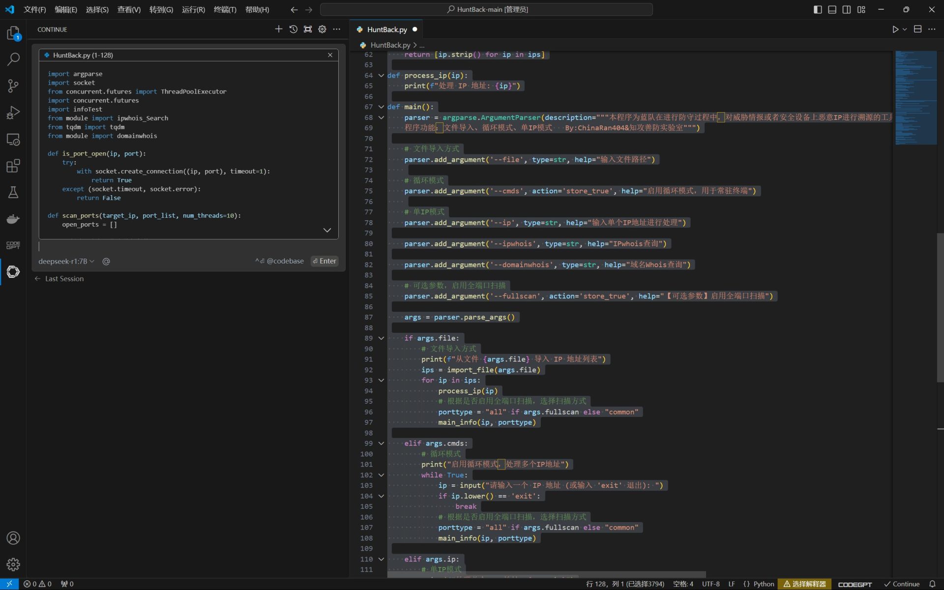Open the Search view
This screenshot has height=590, width=944.
[x=13, y=59]
